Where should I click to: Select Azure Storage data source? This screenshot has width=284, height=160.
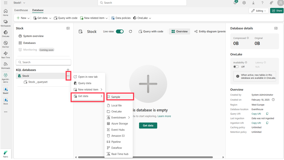[119, 123]
